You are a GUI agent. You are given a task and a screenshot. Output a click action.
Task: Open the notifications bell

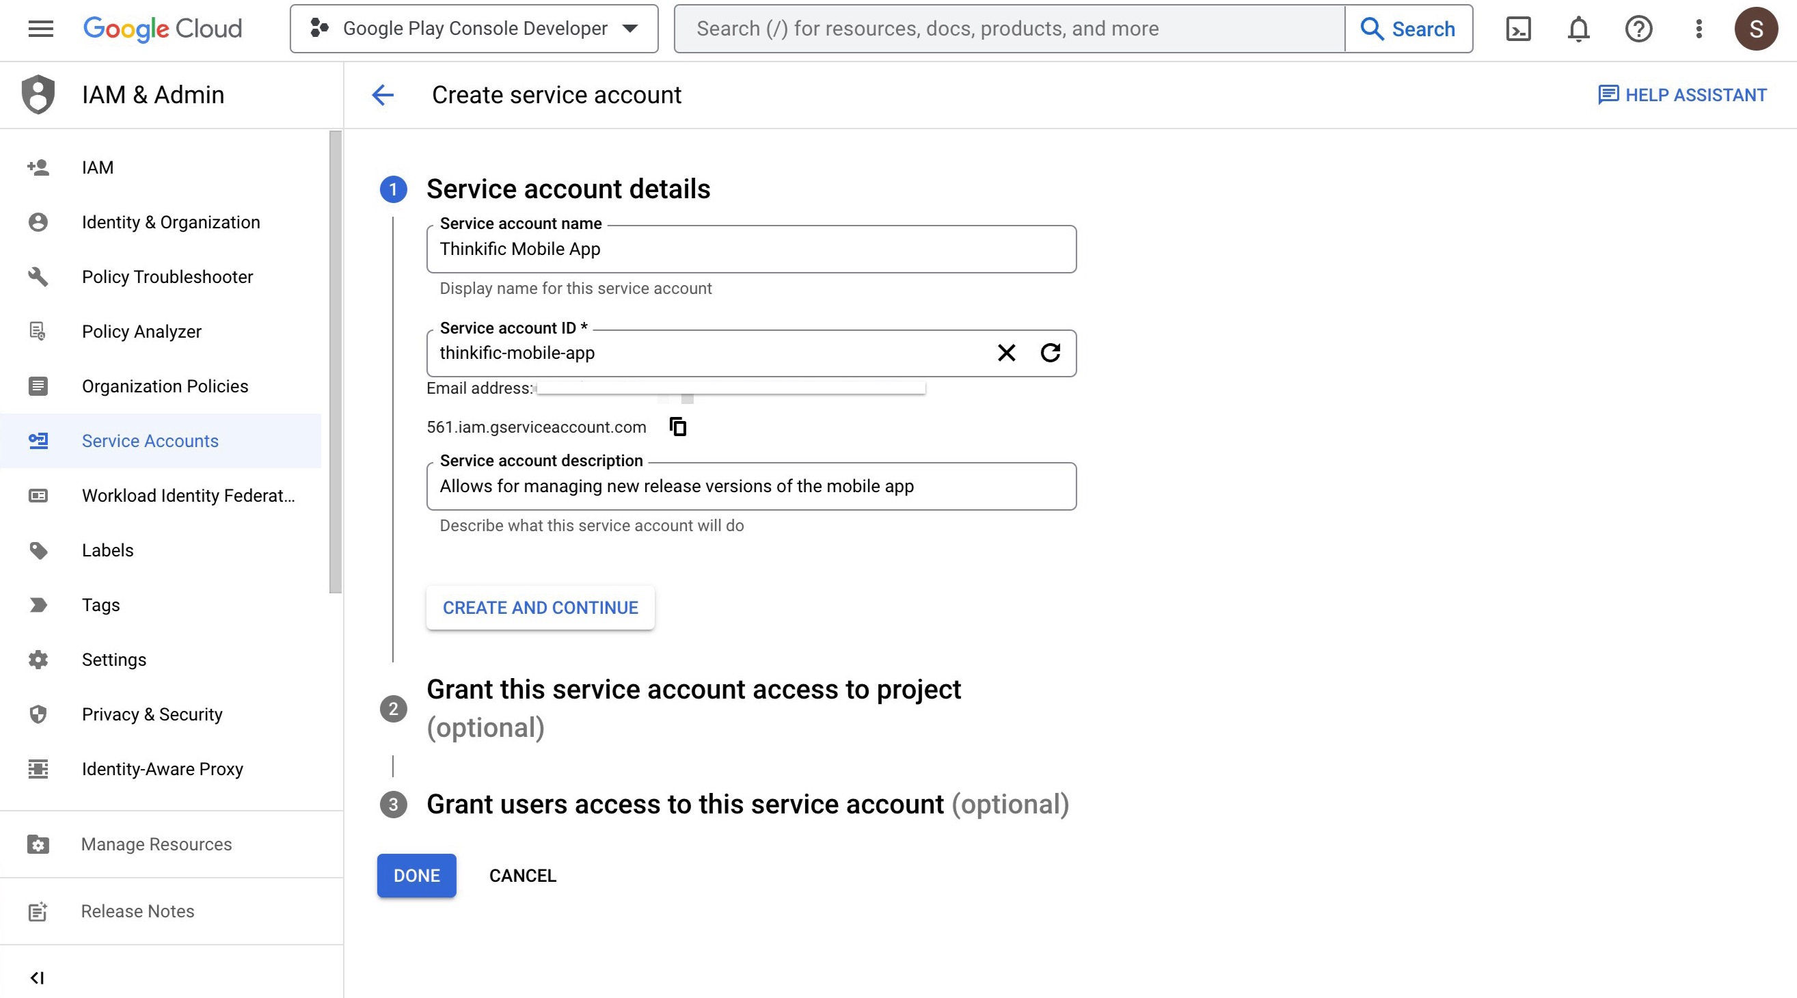tap(1579, 29)
